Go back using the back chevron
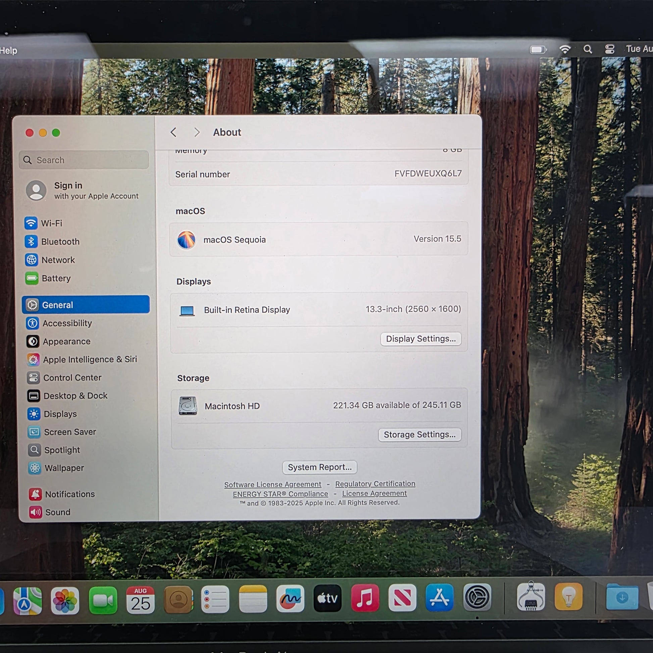 pyautogui.click(x=173, y=132)
